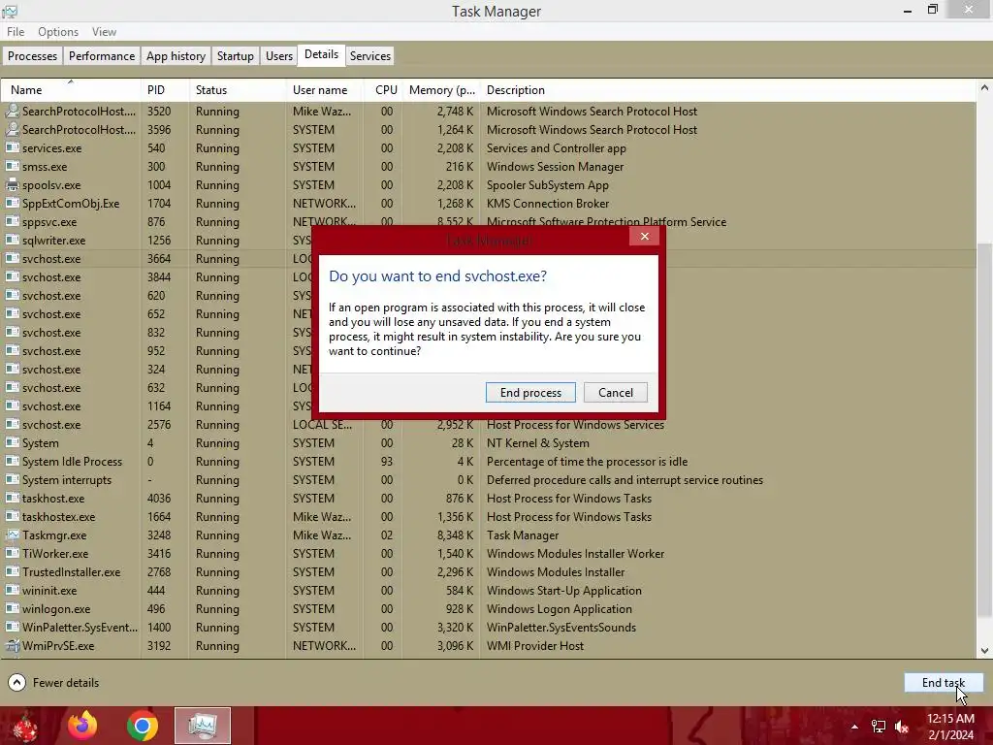
Task: Click the sqlwriter.exe process icon
Action: click(12, 241)
